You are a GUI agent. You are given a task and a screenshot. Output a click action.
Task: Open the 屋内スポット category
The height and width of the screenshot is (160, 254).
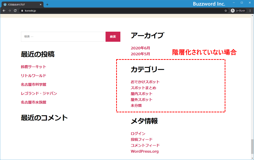tap(142, 94)
